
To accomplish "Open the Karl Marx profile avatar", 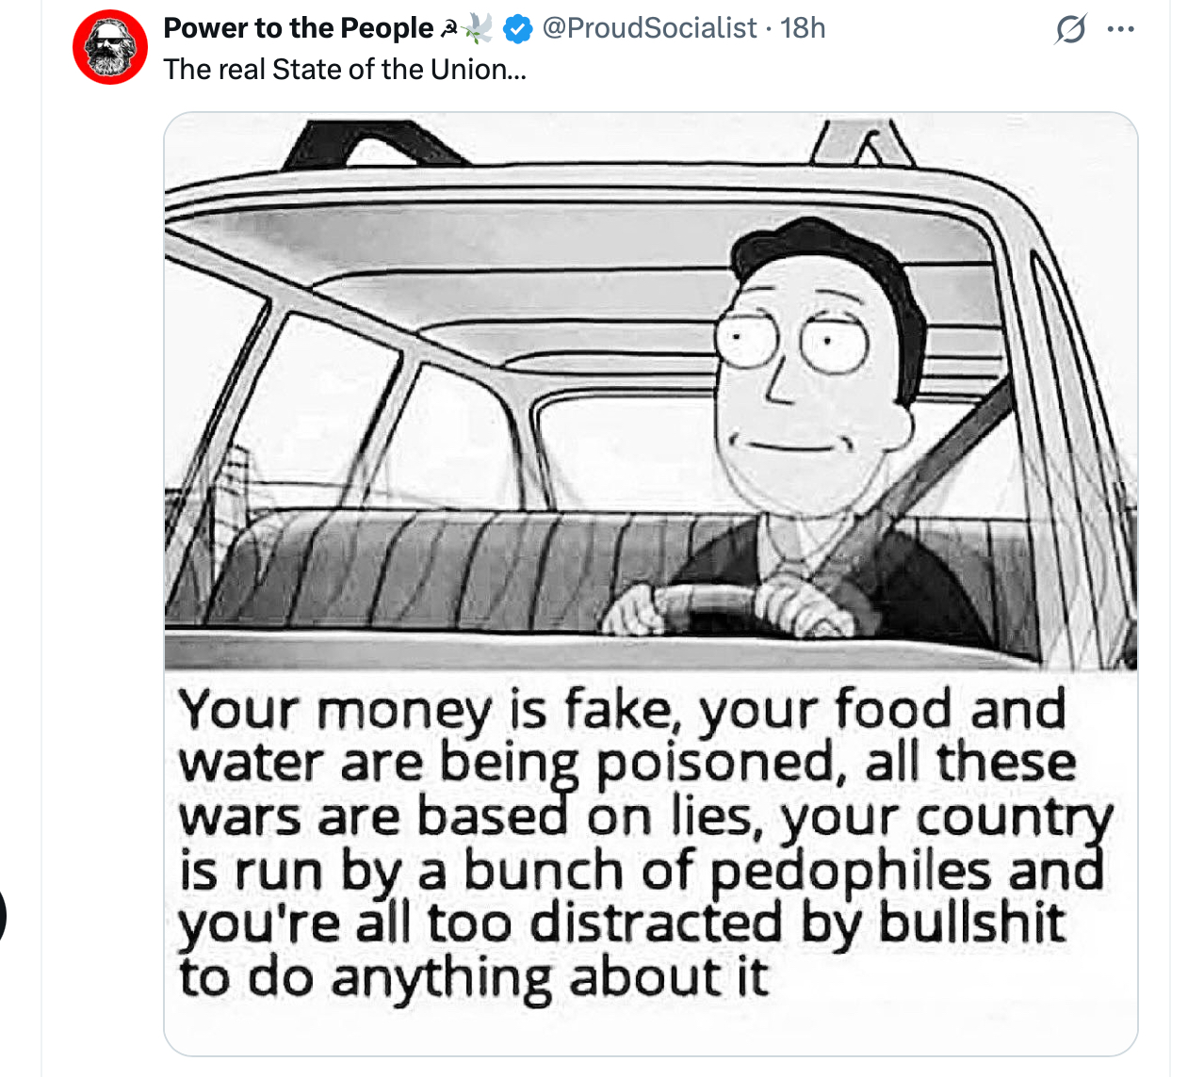I will pos(110,47).
